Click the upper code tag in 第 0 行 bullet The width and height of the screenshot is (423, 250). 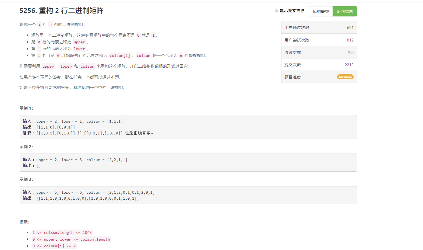[x=79, y=42]
